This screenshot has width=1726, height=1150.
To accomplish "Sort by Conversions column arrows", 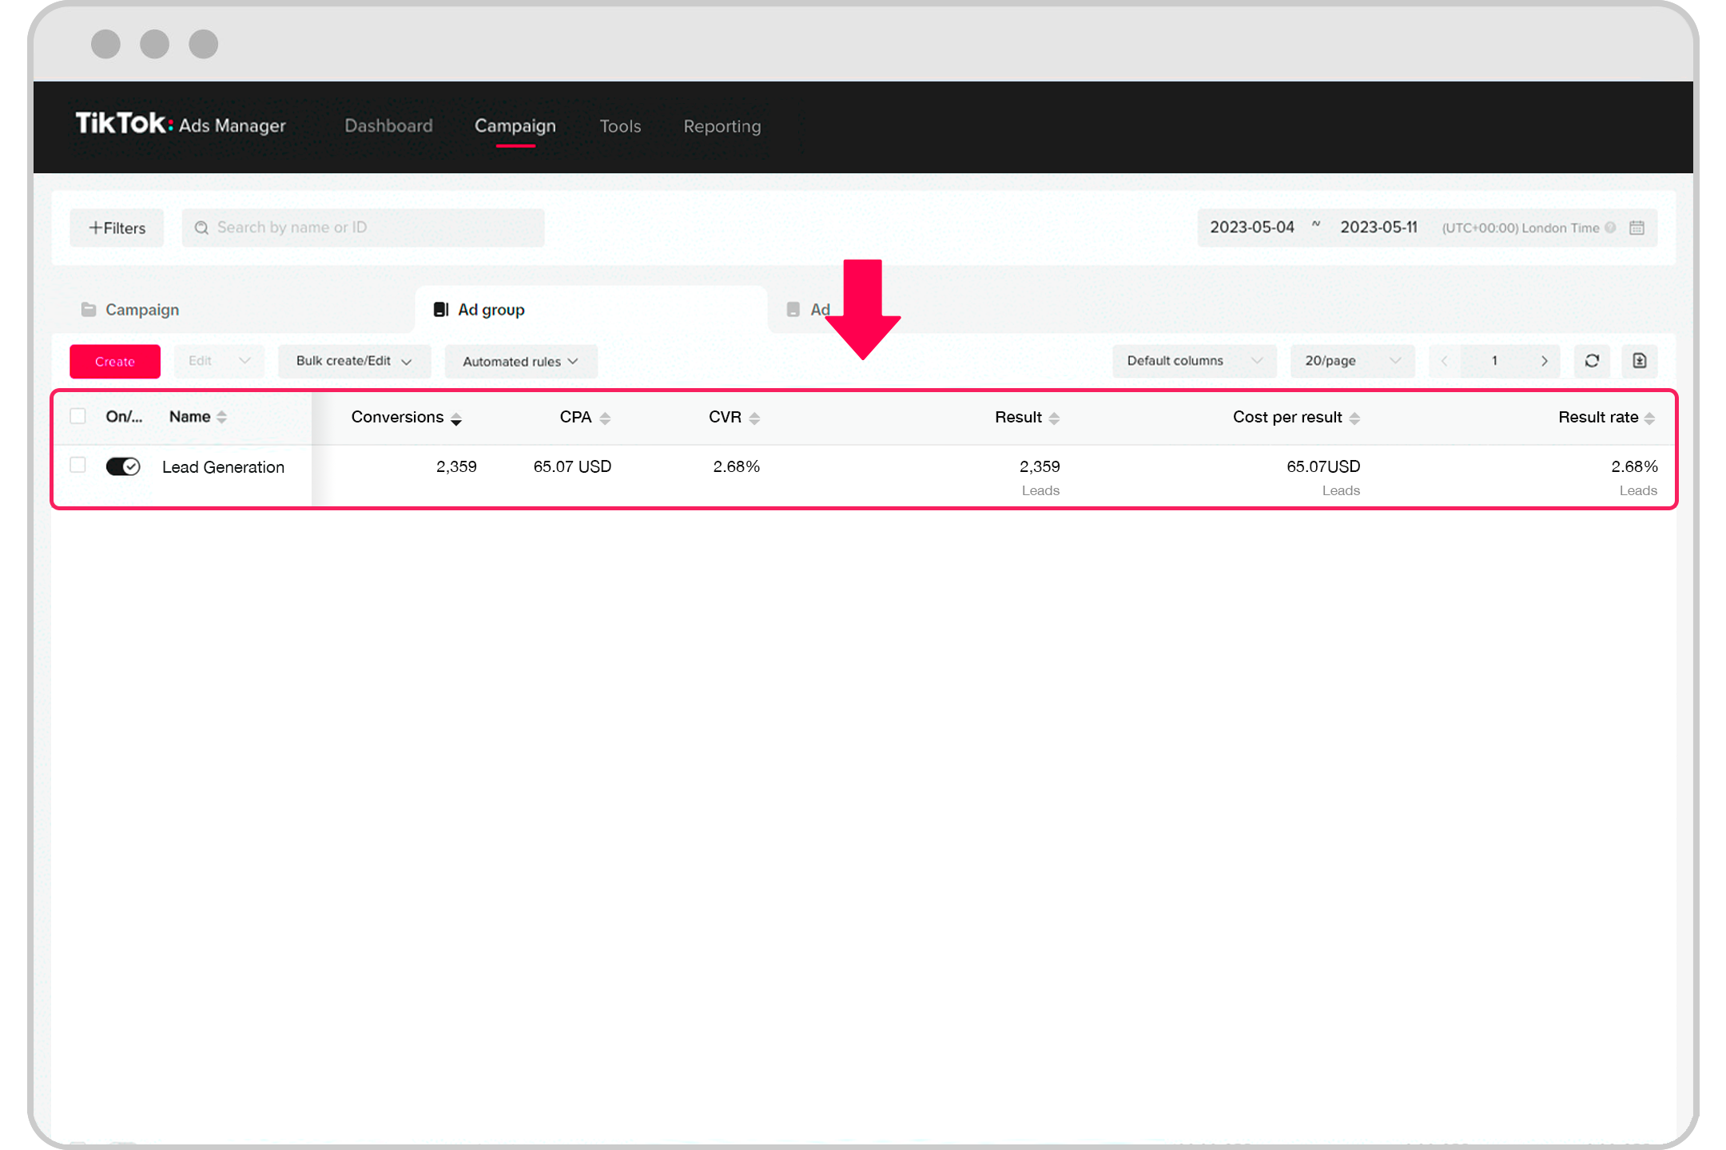I will coord(456,418).
